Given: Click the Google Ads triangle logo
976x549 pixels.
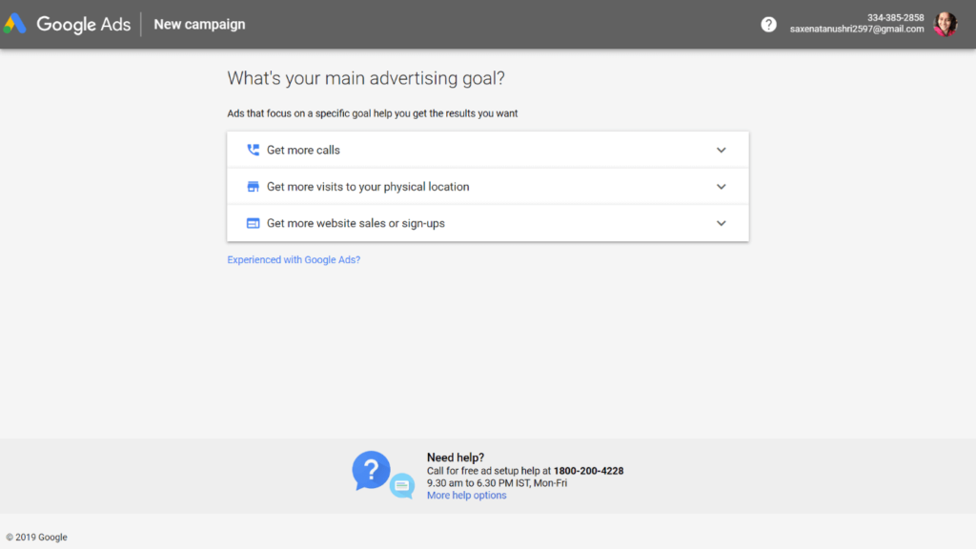Looking at the screenshot, I should tap(15, 24).
